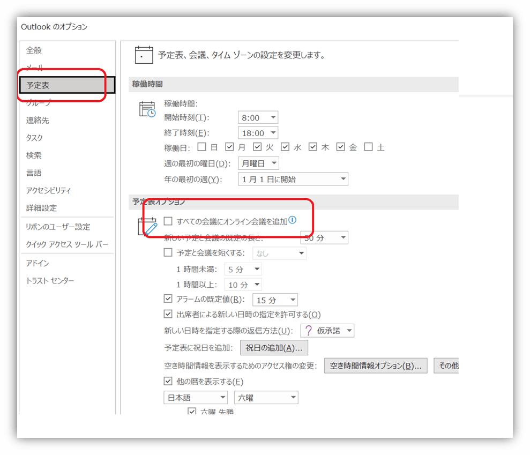Select 詳細設定 in the options sidebar

tap(67, 208)
